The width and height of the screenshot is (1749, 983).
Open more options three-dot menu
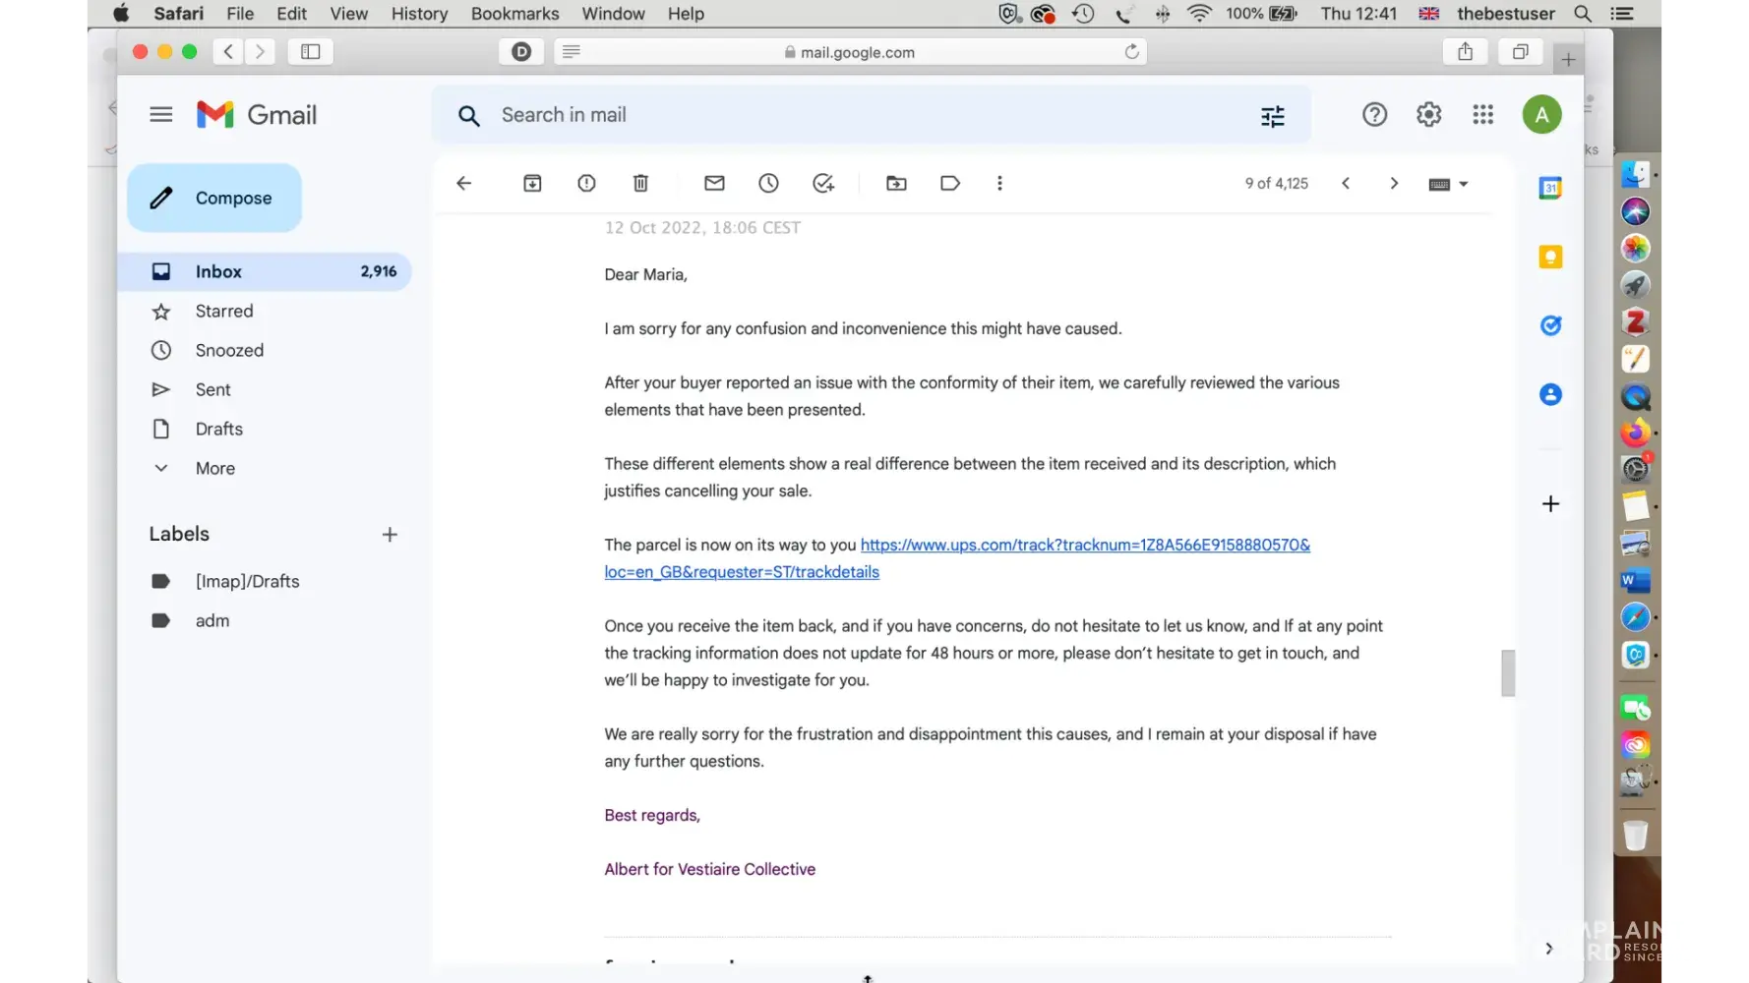point(999,183)
